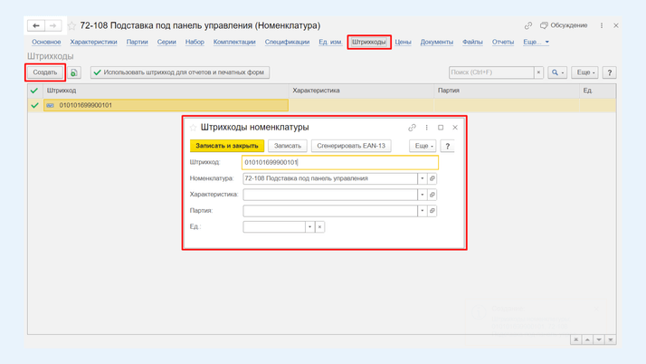Viewport: 646px width, 364px height.
Task: Open help with the list toolbar question mark
Action: point(609,72)
